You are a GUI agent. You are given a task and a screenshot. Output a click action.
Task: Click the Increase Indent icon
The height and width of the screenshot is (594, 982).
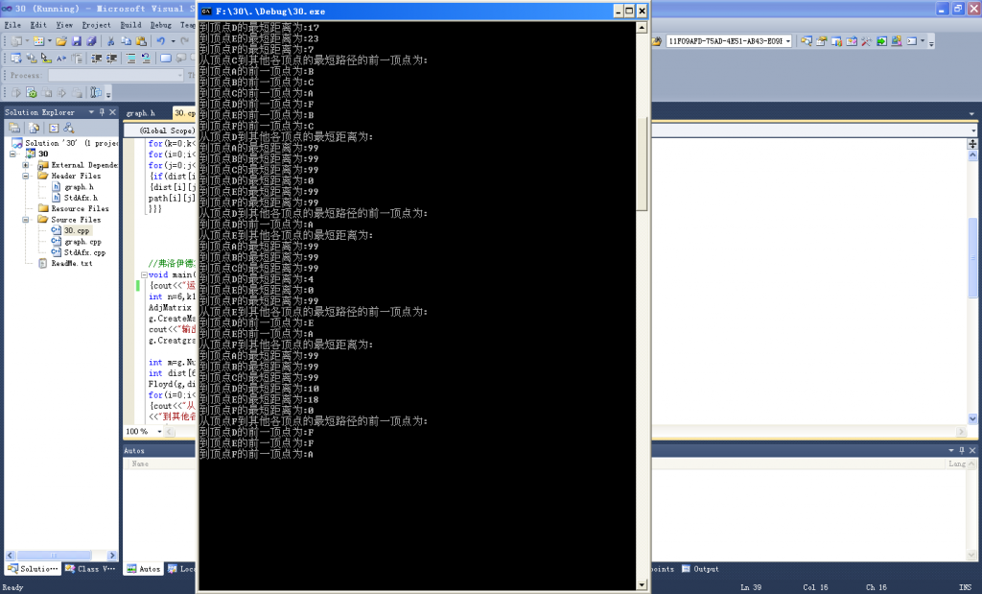coord(110,59)
